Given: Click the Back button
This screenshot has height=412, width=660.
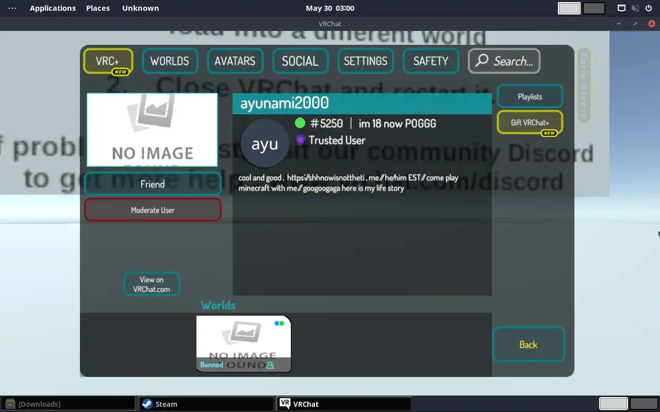Looking at the screenshot, I should point(528,345).
